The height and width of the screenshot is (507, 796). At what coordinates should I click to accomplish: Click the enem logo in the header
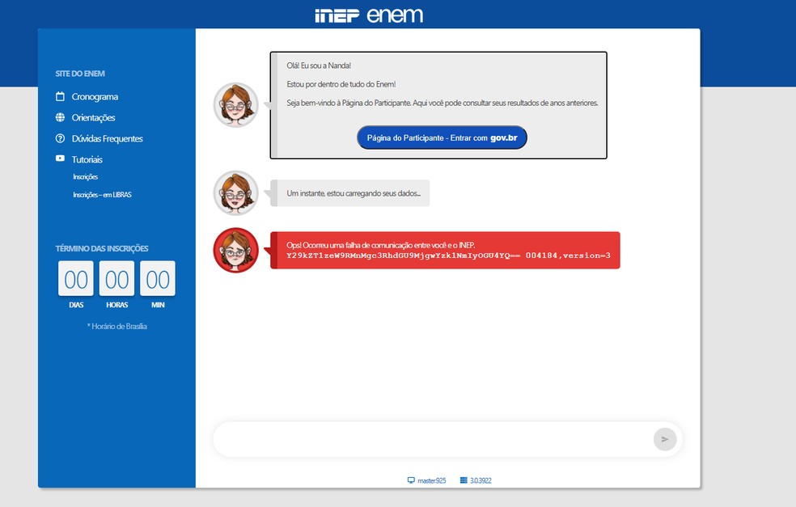395,15
